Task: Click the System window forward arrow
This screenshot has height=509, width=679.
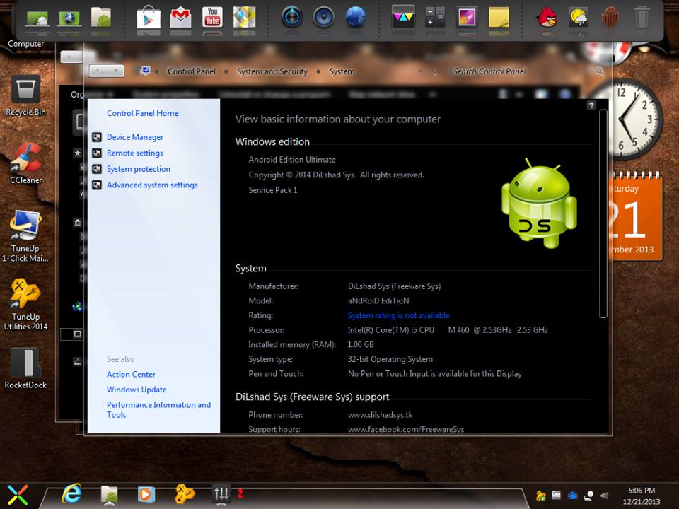Action: pyautogui.click(x=115, y=71)
